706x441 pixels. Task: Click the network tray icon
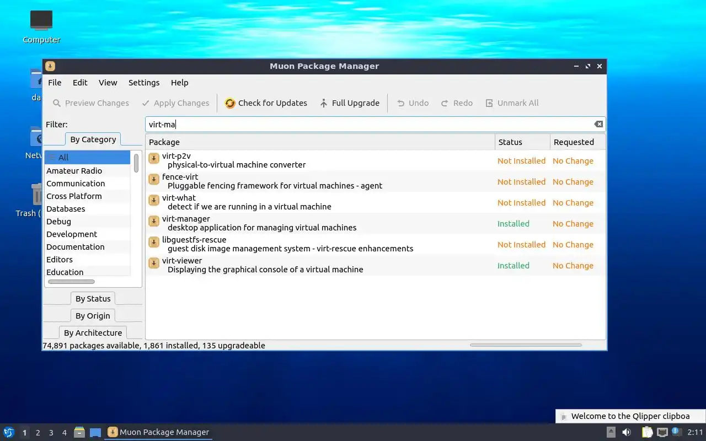[662, 432]
